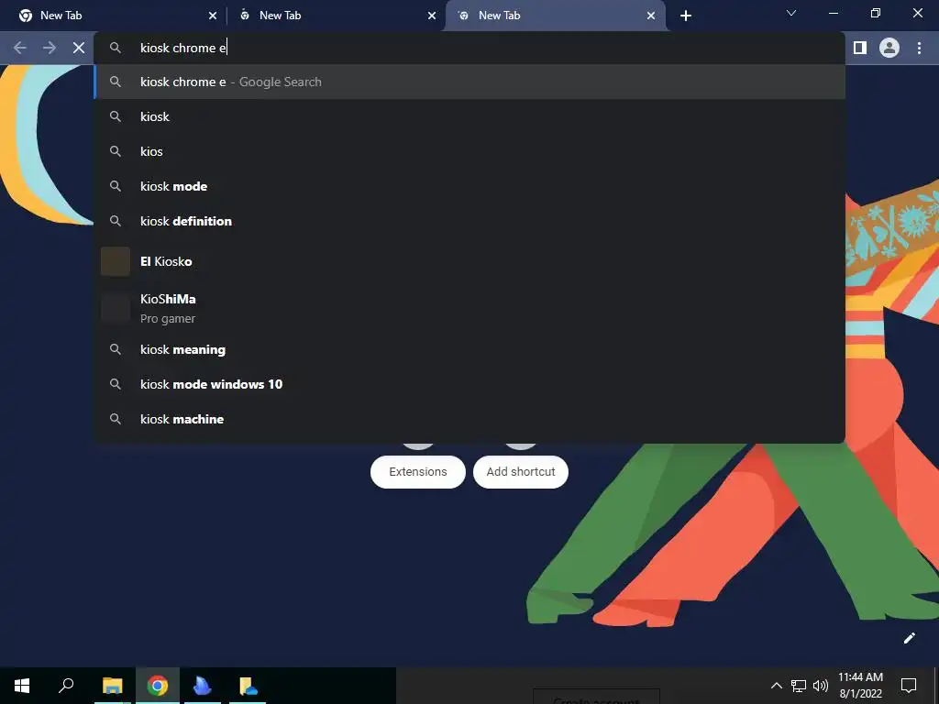Open the side panel icon
The height and width of the screenshot is (704, 939).
coord(860,48)
